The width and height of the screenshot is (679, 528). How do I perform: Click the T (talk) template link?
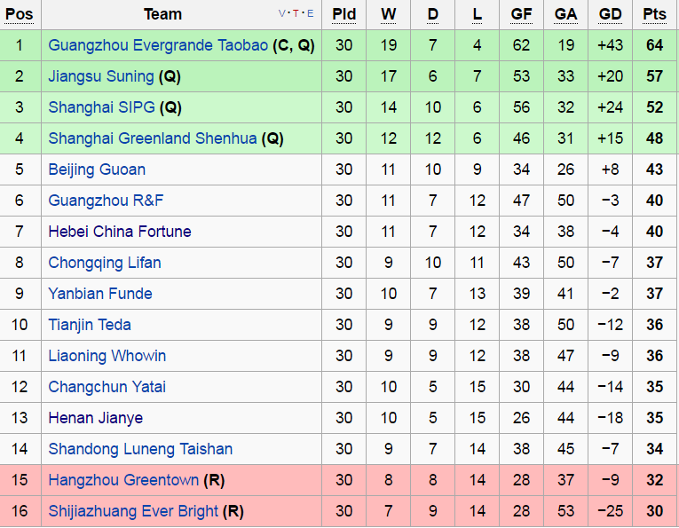[x=296, y=13]
